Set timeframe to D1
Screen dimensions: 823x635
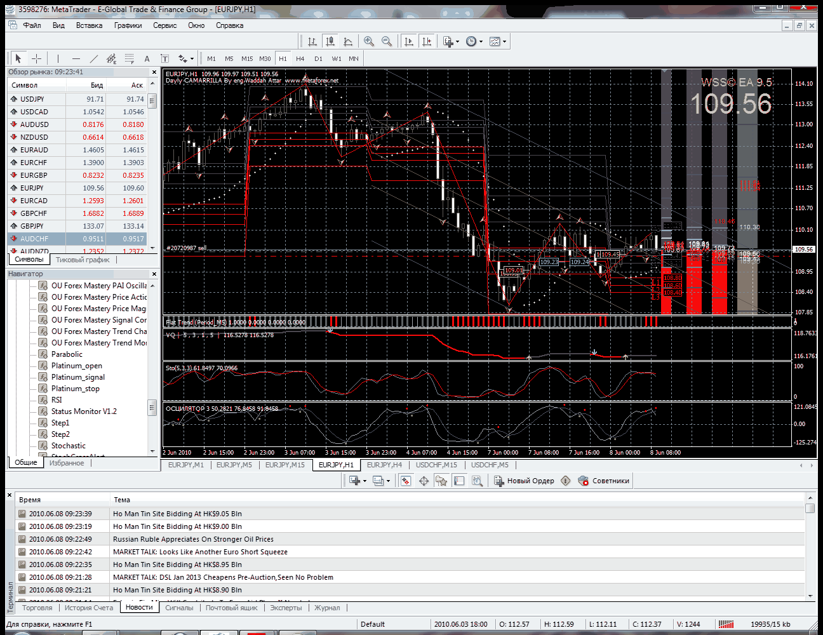318,58
